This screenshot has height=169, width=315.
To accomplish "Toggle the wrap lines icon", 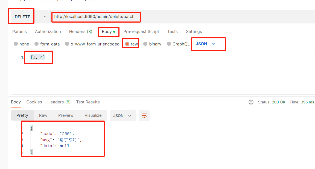I will click(144, 116).
